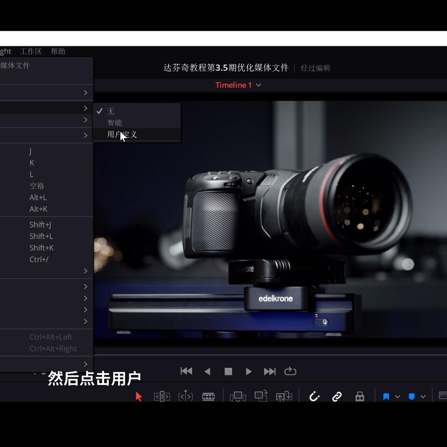
Task: Select the Blade Edit Mode tool
Action: pyautogui.click(x=208, y=397)
